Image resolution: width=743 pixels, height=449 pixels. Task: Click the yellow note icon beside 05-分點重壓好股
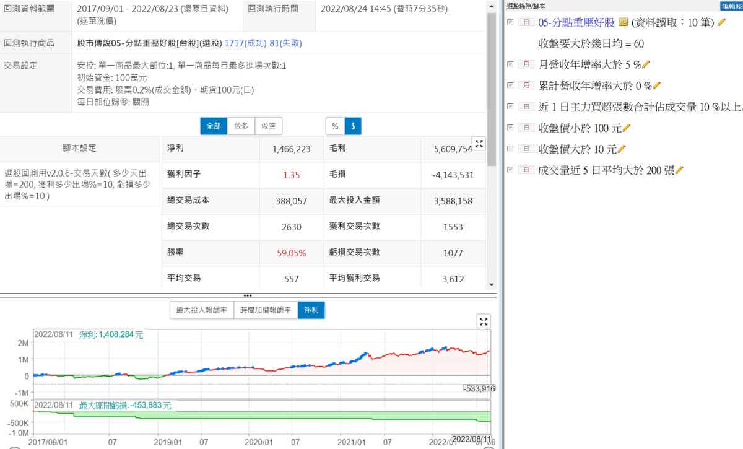[x=624, y=22]
